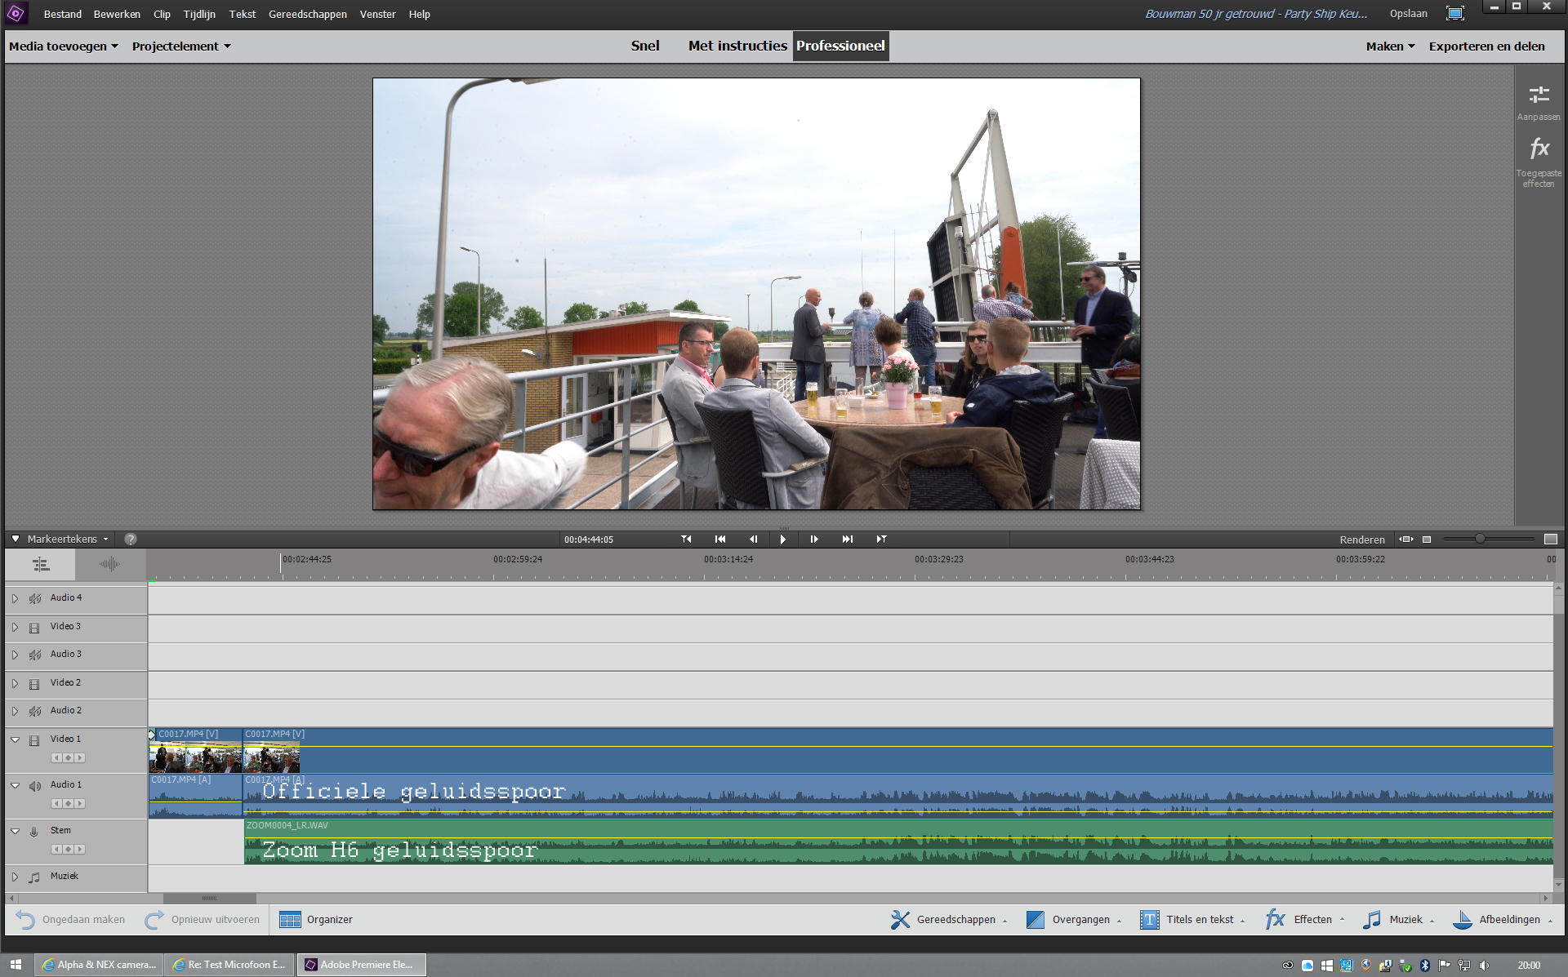Switch to audio waveform view icon
The image size is (1568, 977).
(x=110, y=564)
